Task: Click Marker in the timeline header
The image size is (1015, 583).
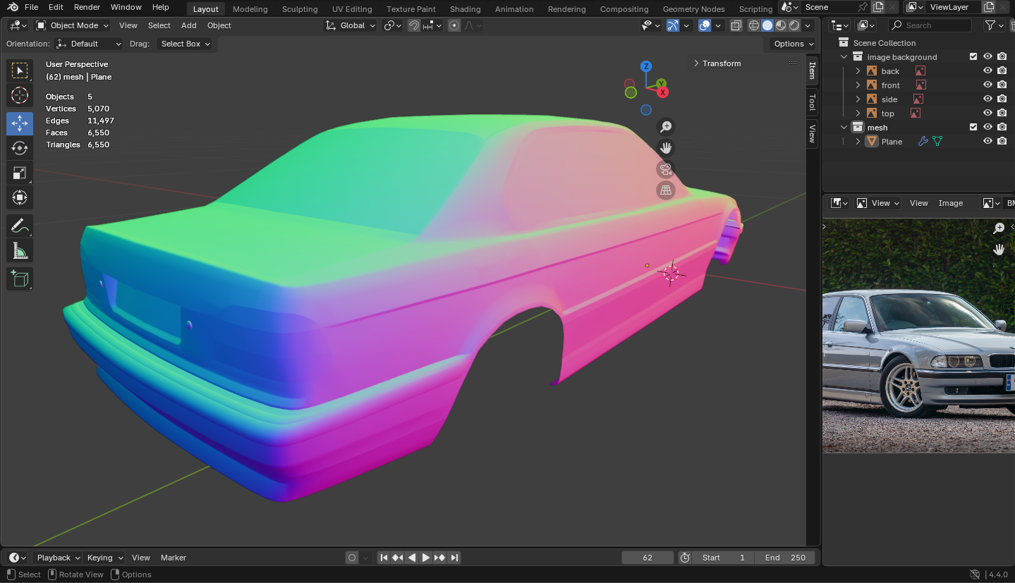Action: pyautogui.click(x=174, y=558)
